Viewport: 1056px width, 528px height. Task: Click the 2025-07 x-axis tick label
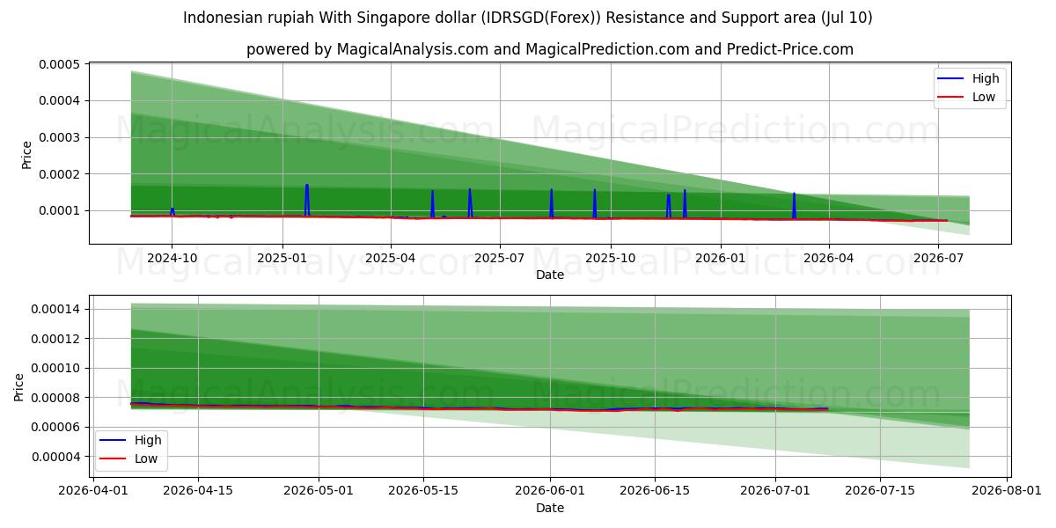(500, 259)
